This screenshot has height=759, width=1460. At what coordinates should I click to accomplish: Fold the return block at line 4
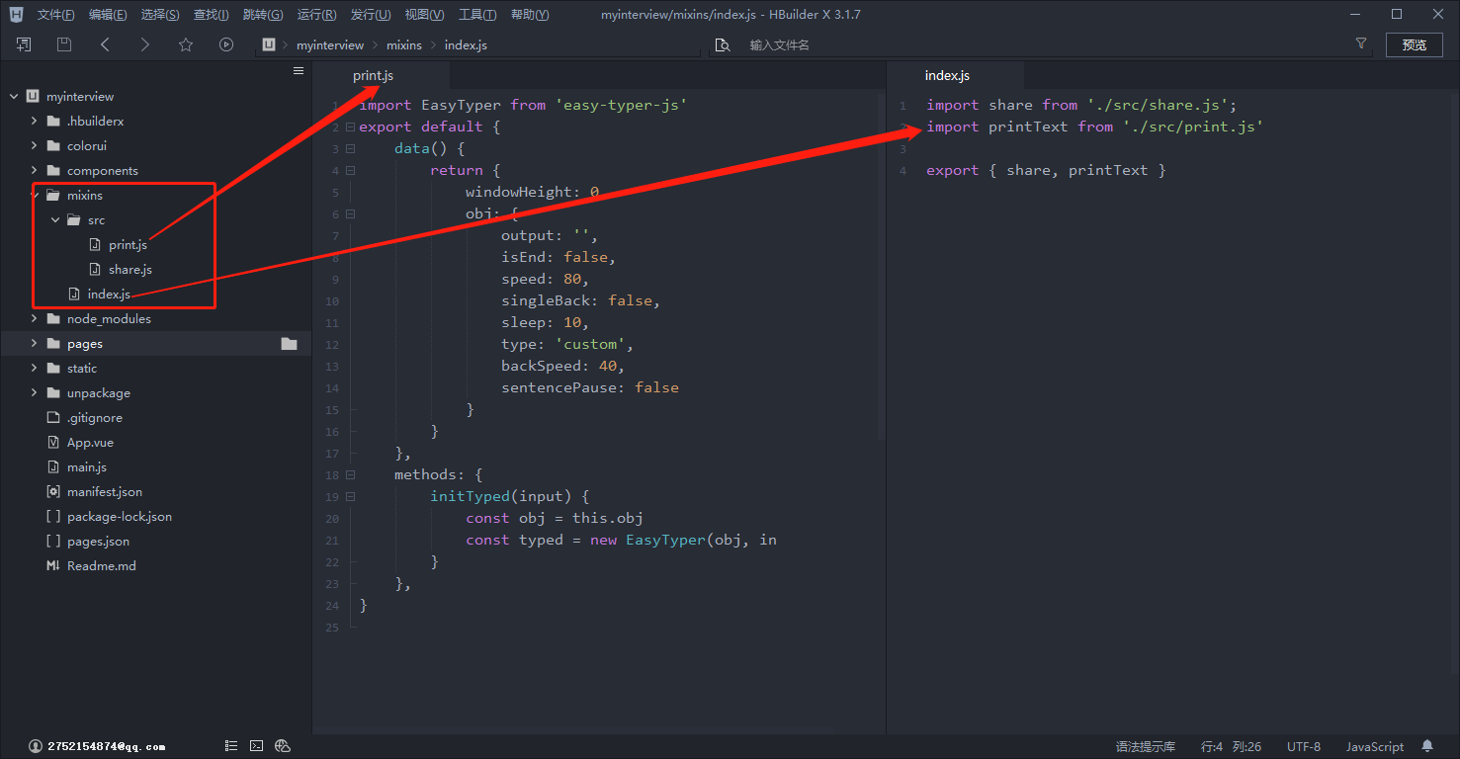(x=350, y=171)
